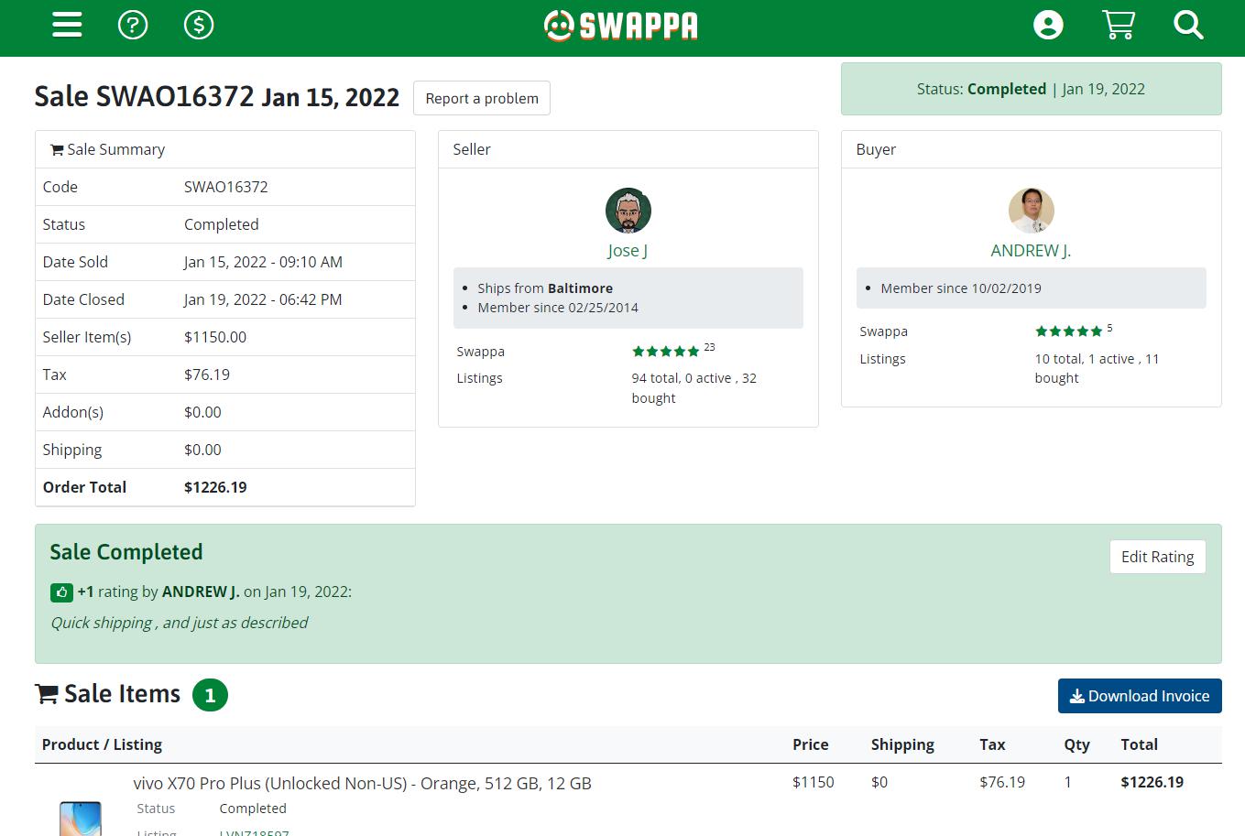The height and width of the screenshot is (836, 1245).
Task: Click buyer listings '10 total, 1 active' text
Action: pos(1097,368)
